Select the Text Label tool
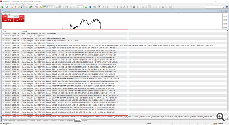The width and height of the screenshot is (229, 125). [x=131, y=7]
